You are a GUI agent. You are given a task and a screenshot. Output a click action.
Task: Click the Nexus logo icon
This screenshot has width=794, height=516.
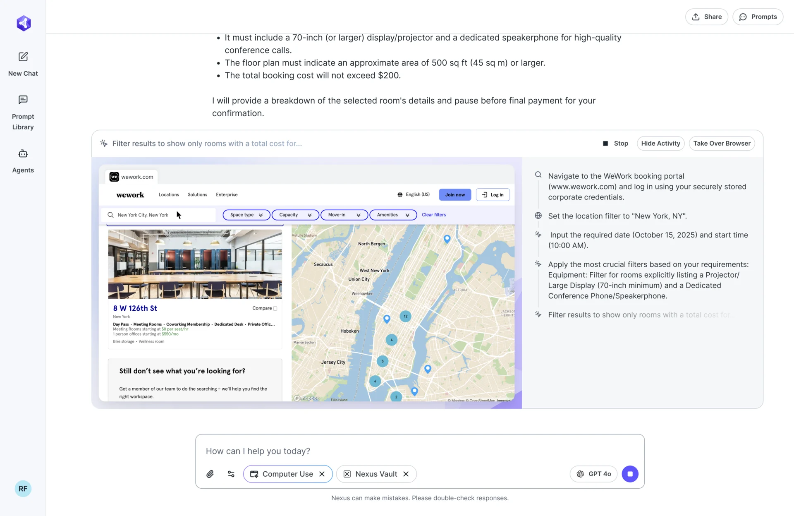[24, 23]
